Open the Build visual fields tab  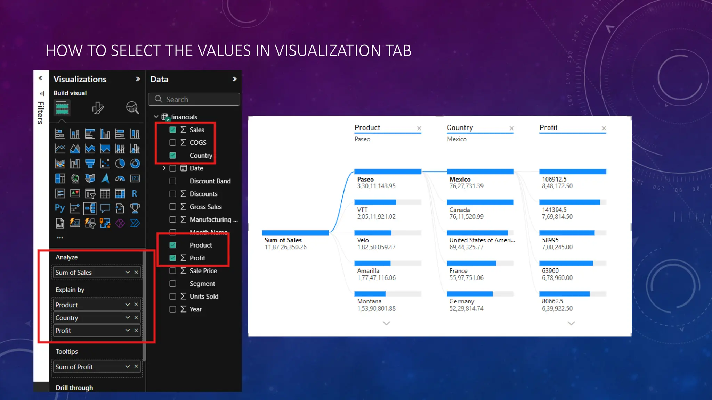[x=62, y=108]
